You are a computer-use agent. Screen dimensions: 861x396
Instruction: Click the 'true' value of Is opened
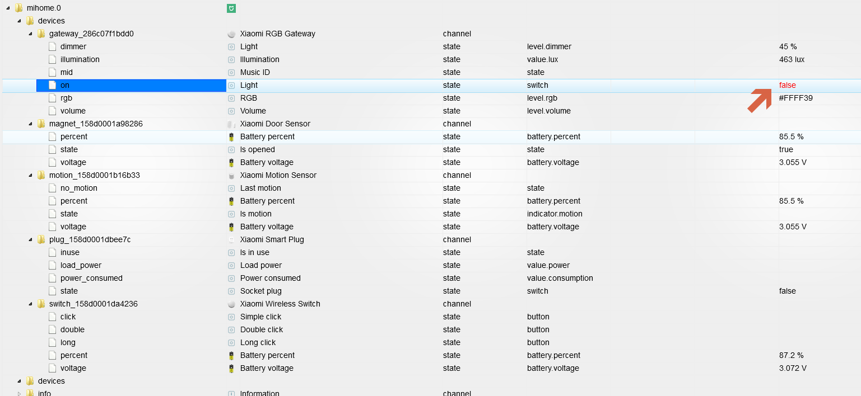click(x=786, y=149)
